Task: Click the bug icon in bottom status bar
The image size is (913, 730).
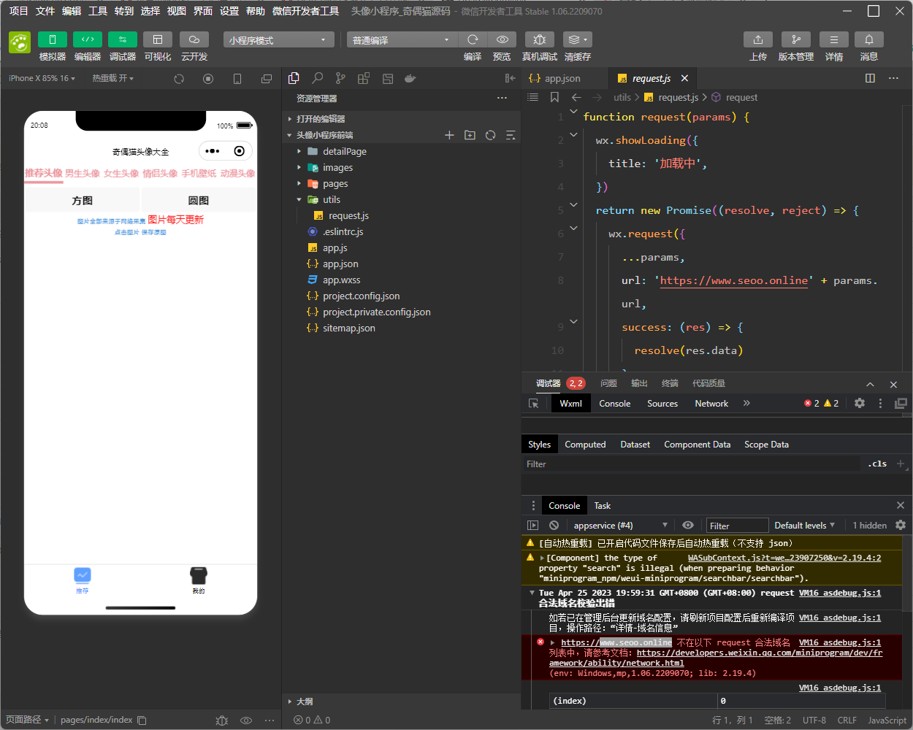Action: click(x=222, y=720)
